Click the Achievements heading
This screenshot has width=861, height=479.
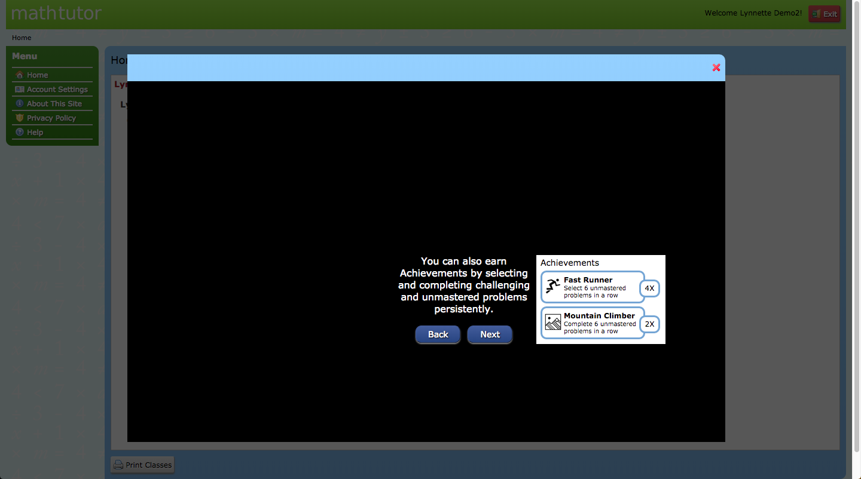click(570, 263)
